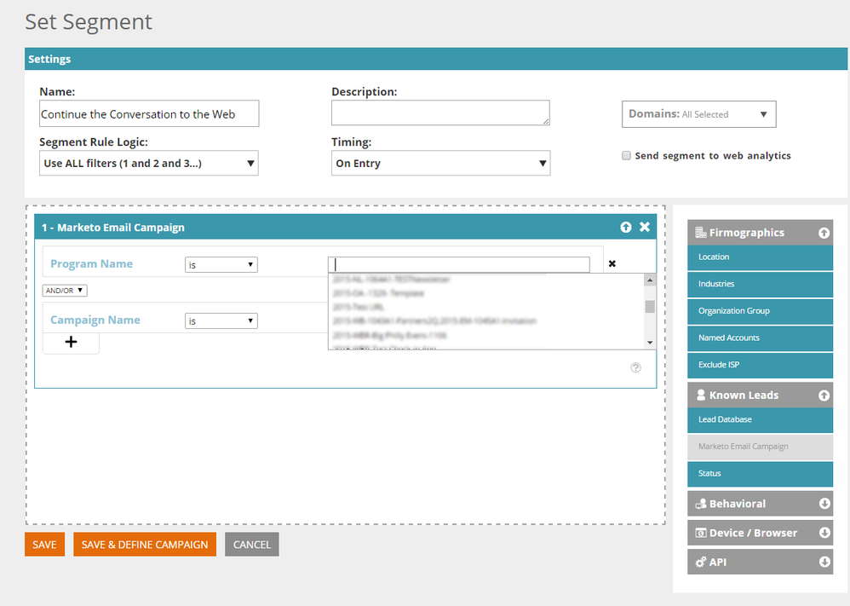850x606 pixels.
Task: Click the program list scrollbar down arrow
Action: [650, 343]
